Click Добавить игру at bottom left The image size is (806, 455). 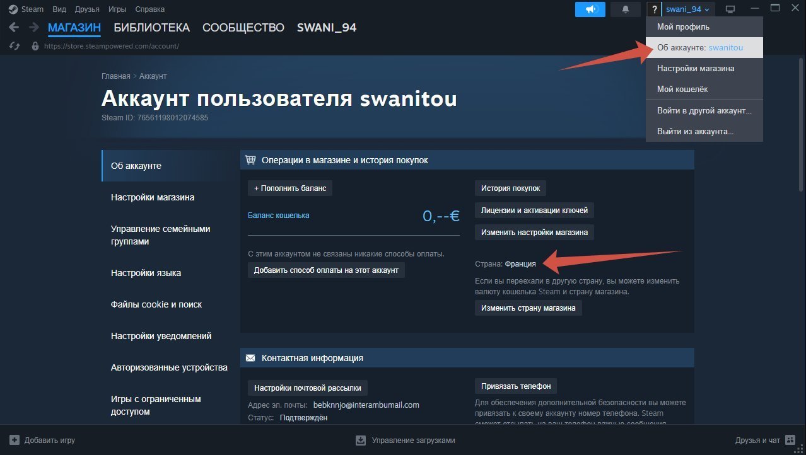point(49,441)
